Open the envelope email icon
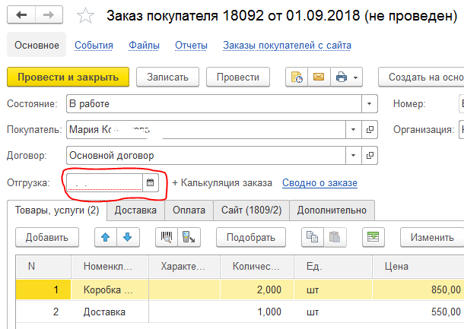The height and width of the screenshot is (329, 464). (317, 77)
